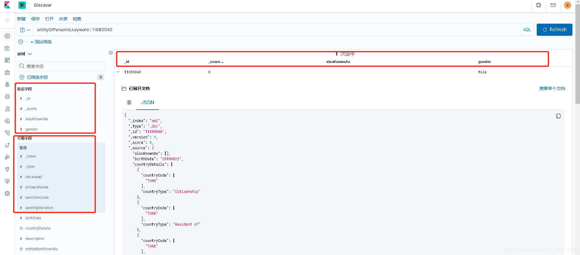Open the Stack Monitoring heartbeat icon
580x255 pixels.
(7, 181)
